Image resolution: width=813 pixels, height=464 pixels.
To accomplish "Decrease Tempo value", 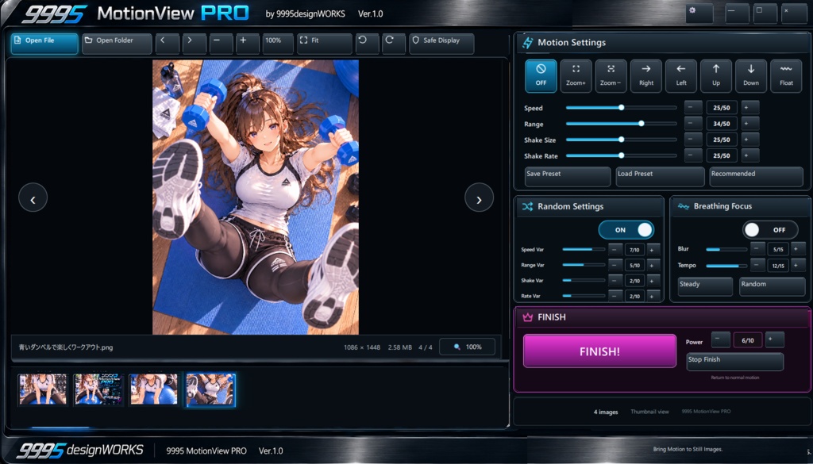I will (758, 265).
